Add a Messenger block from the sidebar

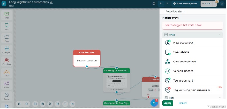click(7, 50)
